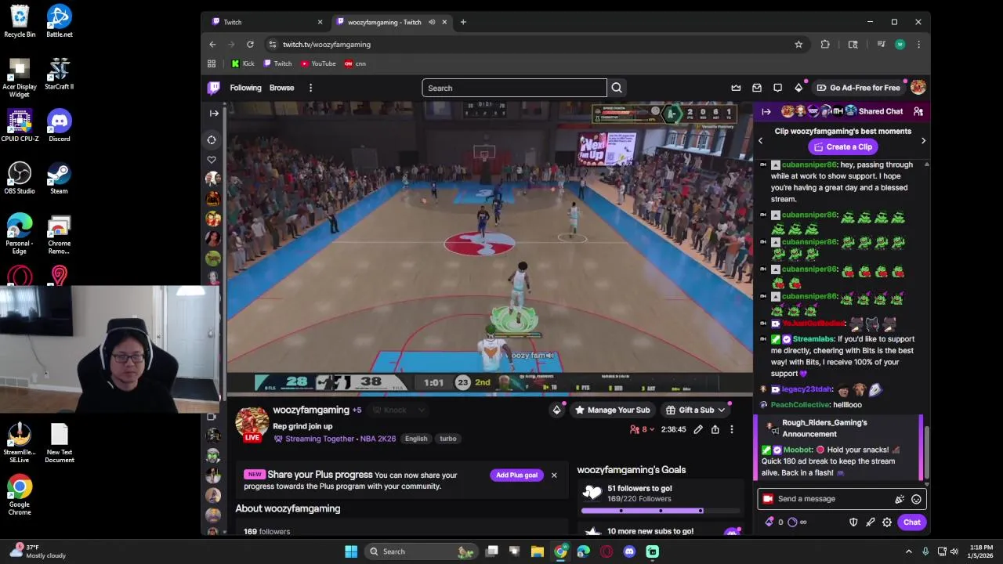1003x564 pixels.
Task: Collapse the chat panel arrow
Action: [x=766, y=111]
